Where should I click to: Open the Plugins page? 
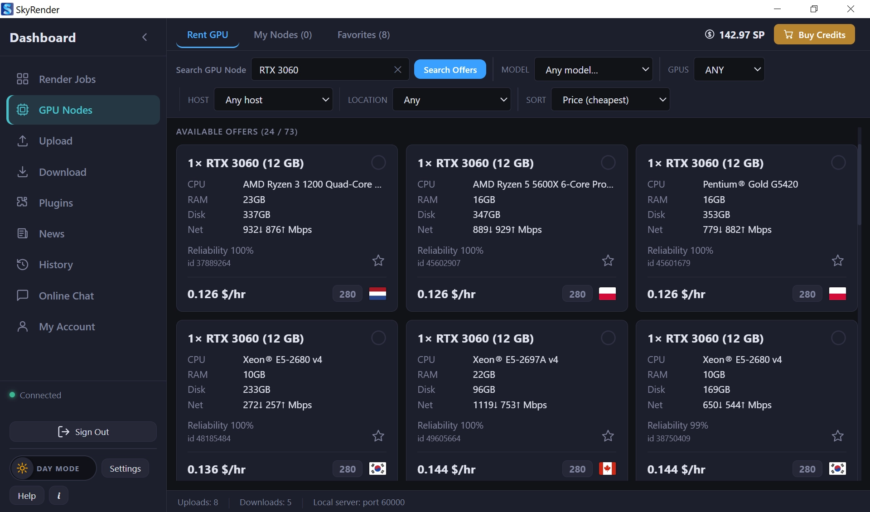click(x=83, y=203)
